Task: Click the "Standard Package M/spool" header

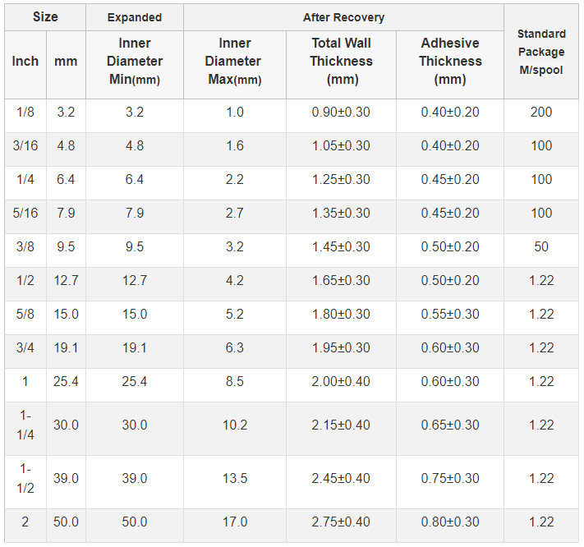Action: coord(541,51)
